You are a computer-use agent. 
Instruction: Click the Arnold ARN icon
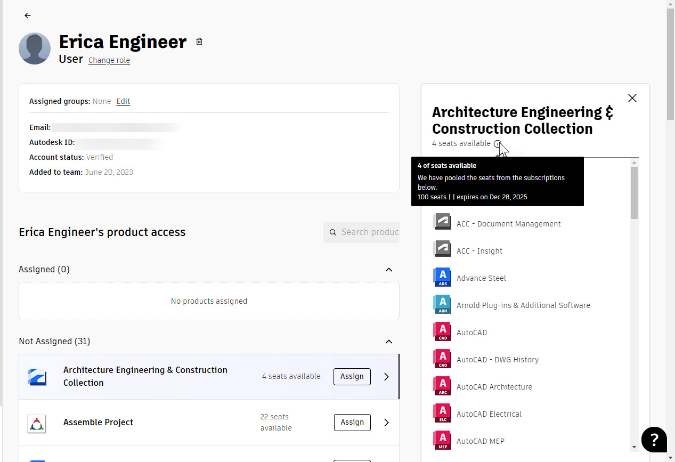[x=442, y=304]
